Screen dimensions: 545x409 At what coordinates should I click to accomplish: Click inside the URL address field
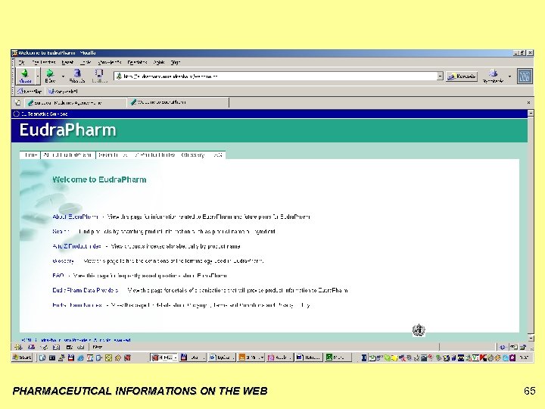[x=275, y=76]
